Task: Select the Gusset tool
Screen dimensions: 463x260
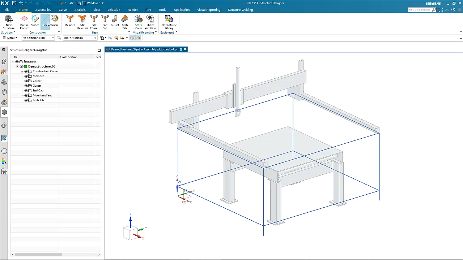Action: (115, 21)
